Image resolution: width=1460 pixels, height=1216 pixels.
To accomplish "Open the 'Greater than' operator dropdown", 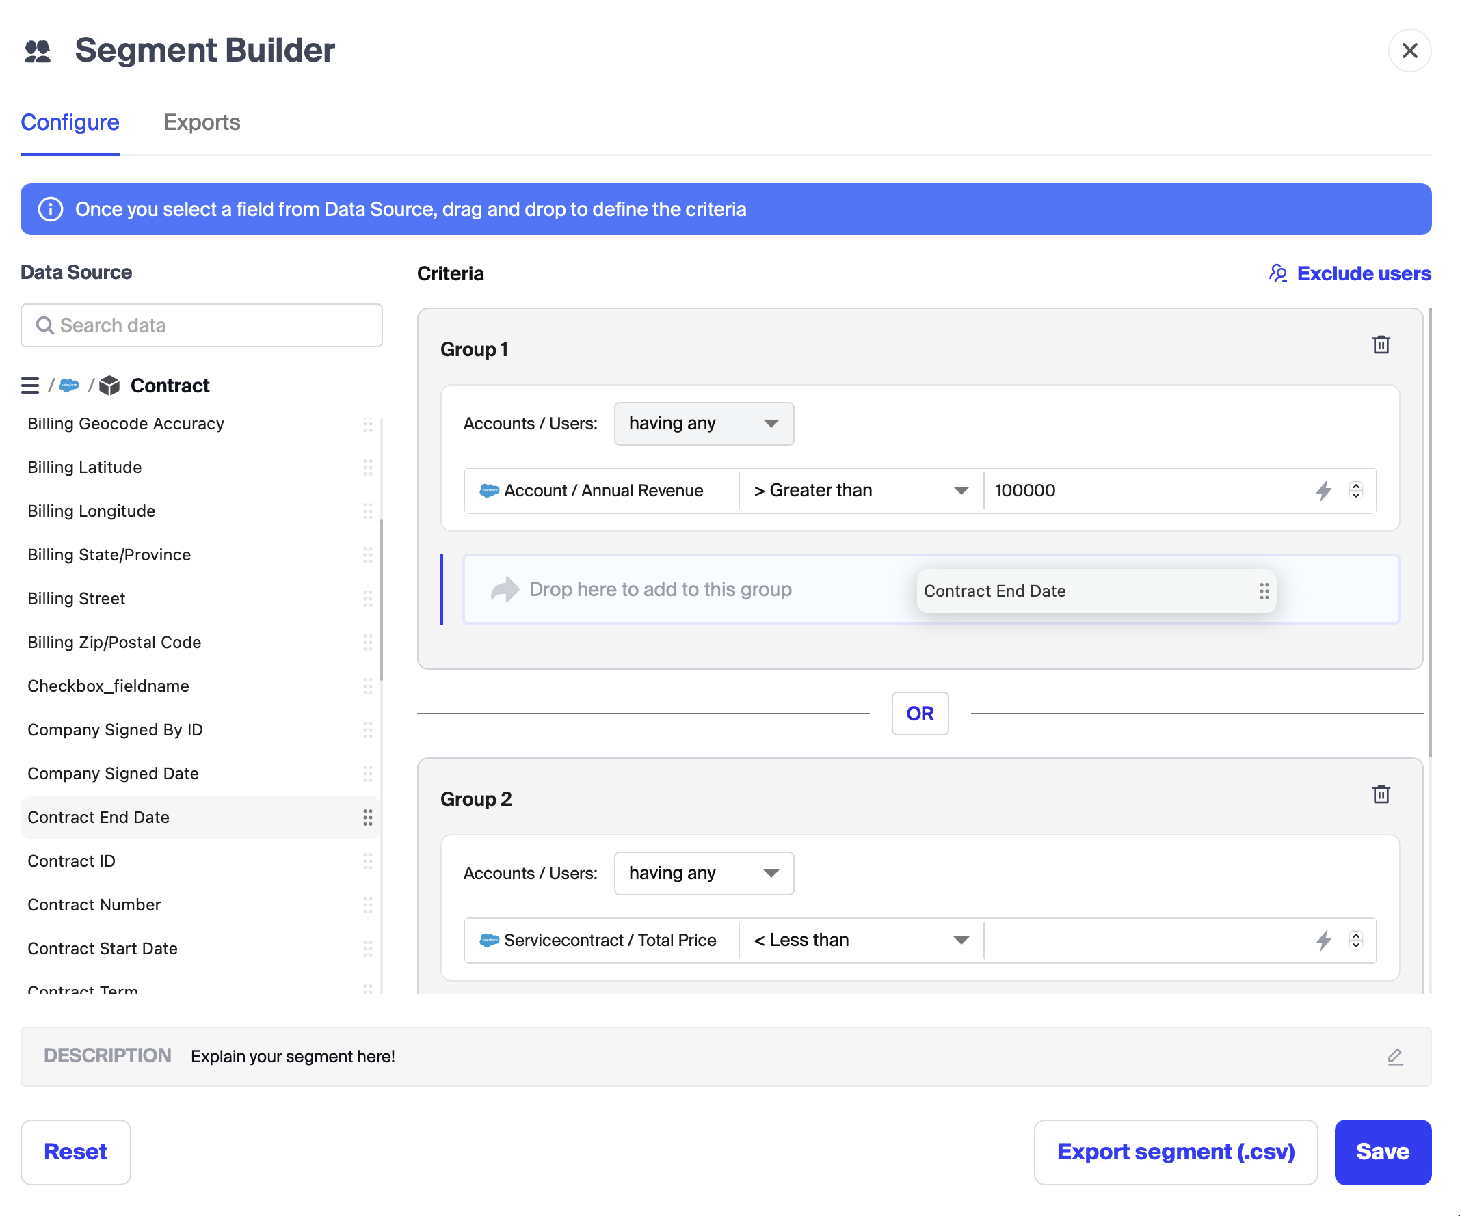I will pyautogui.click(x=861, y=491).
